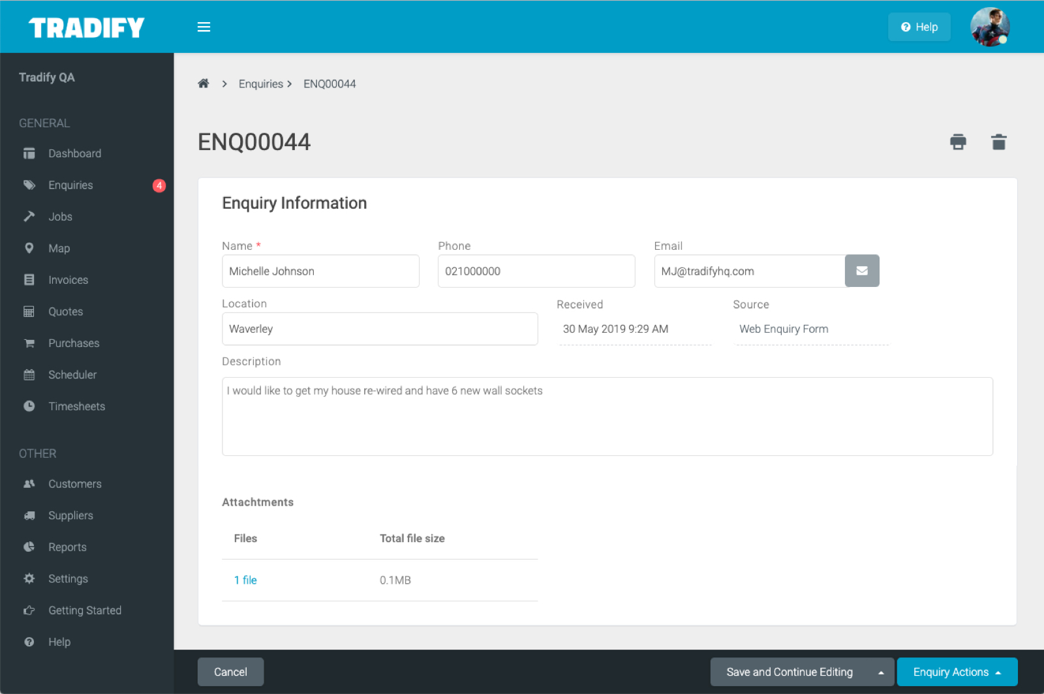Click the Scheduler calendar icon
Image resolution: width=1044 pixels, height=694 pixels.
29,374
